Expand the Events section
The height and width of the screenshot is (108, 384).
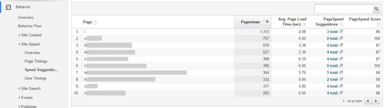[25, 97]
